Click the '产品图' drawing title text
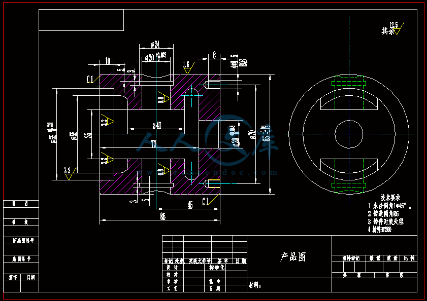The image size is (427, 301). (293, 257)
